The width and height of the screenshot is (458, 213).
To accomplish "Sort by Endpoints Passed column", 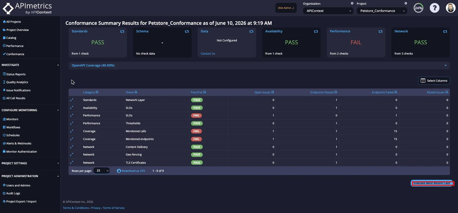I will click(x=324, y=92).
